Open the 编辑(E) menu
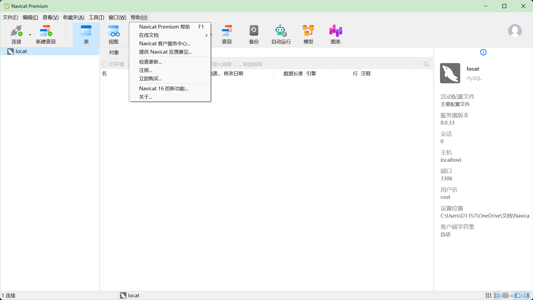533x300 pixels. click(30, 18)
